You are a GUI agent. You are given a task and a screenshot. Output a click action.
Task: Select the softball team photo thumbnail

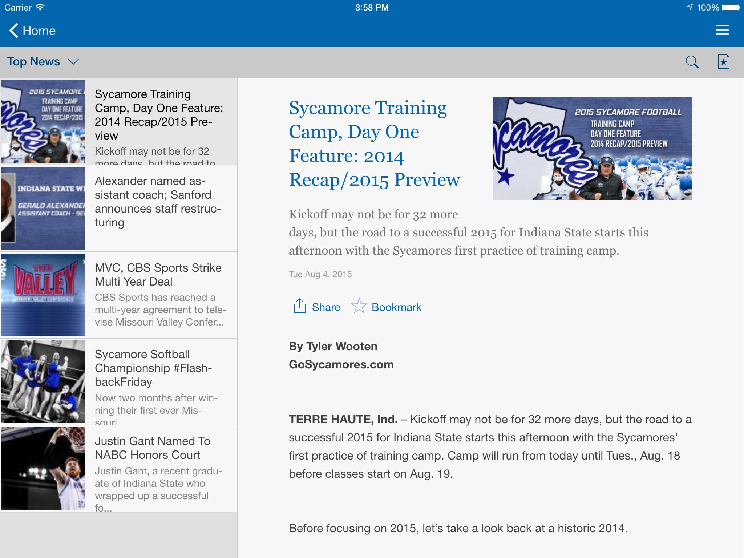pos(43,381)
